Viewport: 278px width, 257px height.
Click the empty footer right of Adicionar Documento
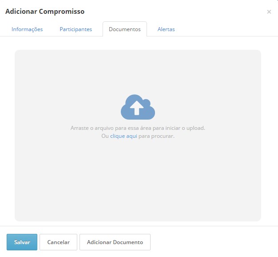[213, 242]
